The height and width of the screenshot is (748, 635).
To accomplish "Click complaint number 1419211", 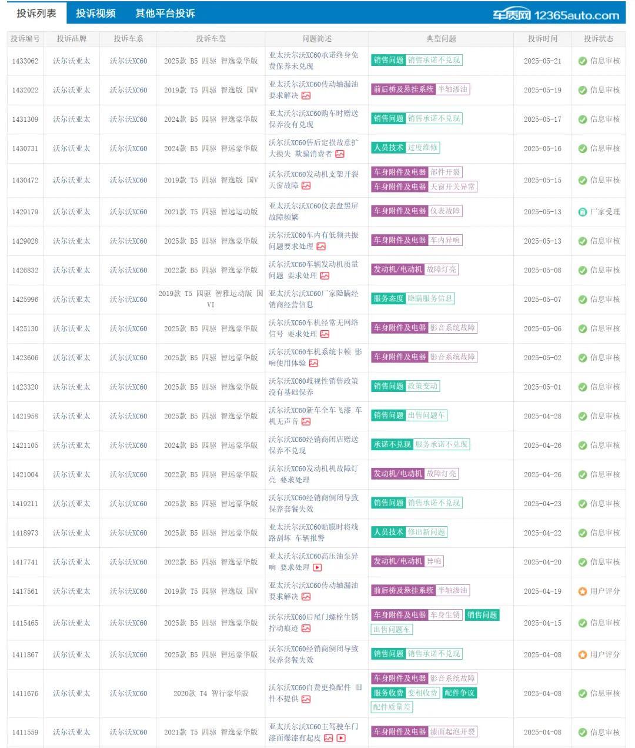I will click(25, 504).
